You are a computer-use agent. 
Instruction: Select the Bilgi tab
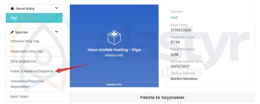[34, 18]
